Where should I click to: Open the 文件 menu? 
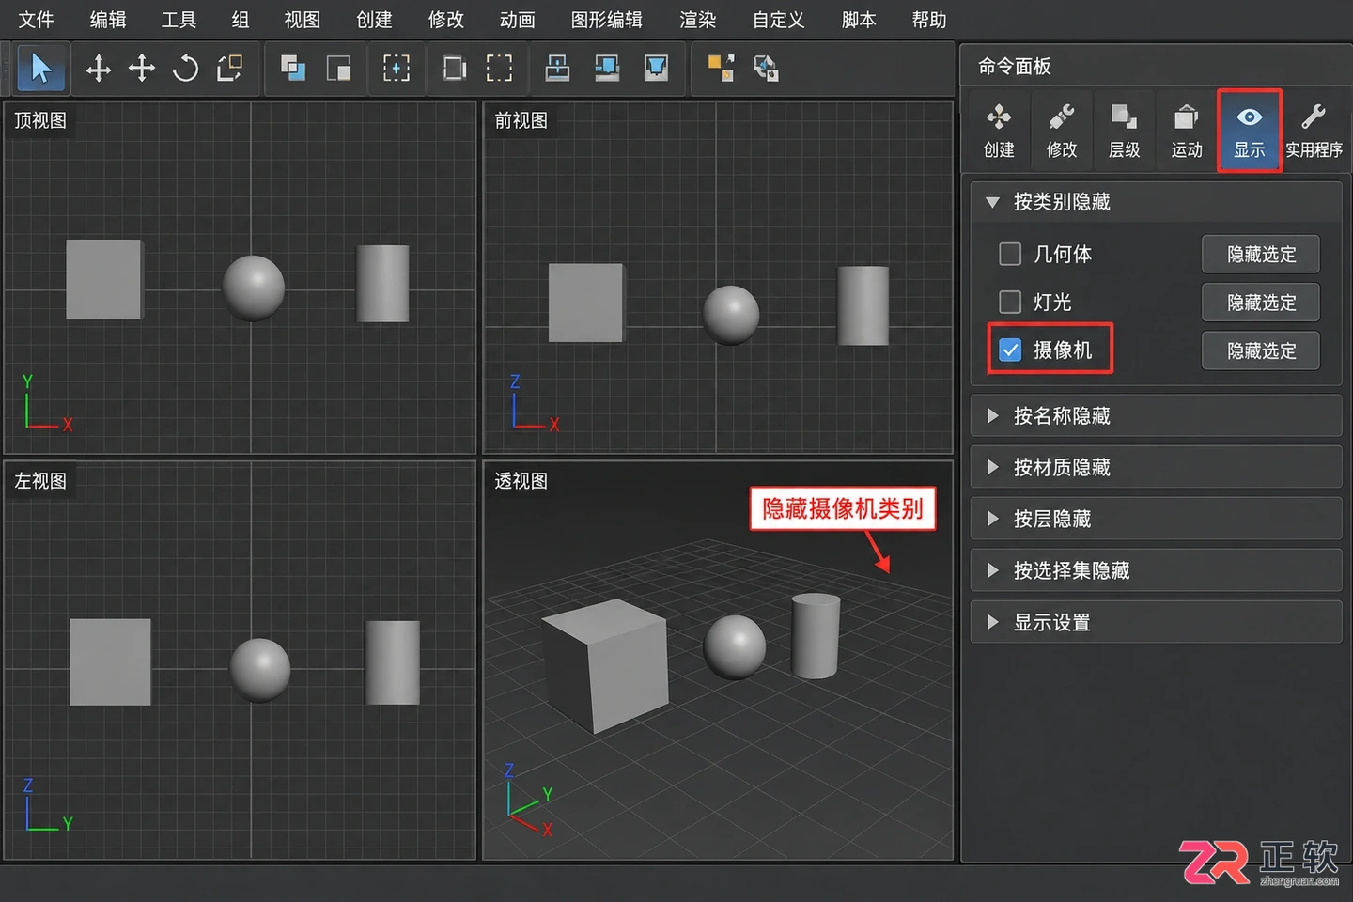(36, 20)
